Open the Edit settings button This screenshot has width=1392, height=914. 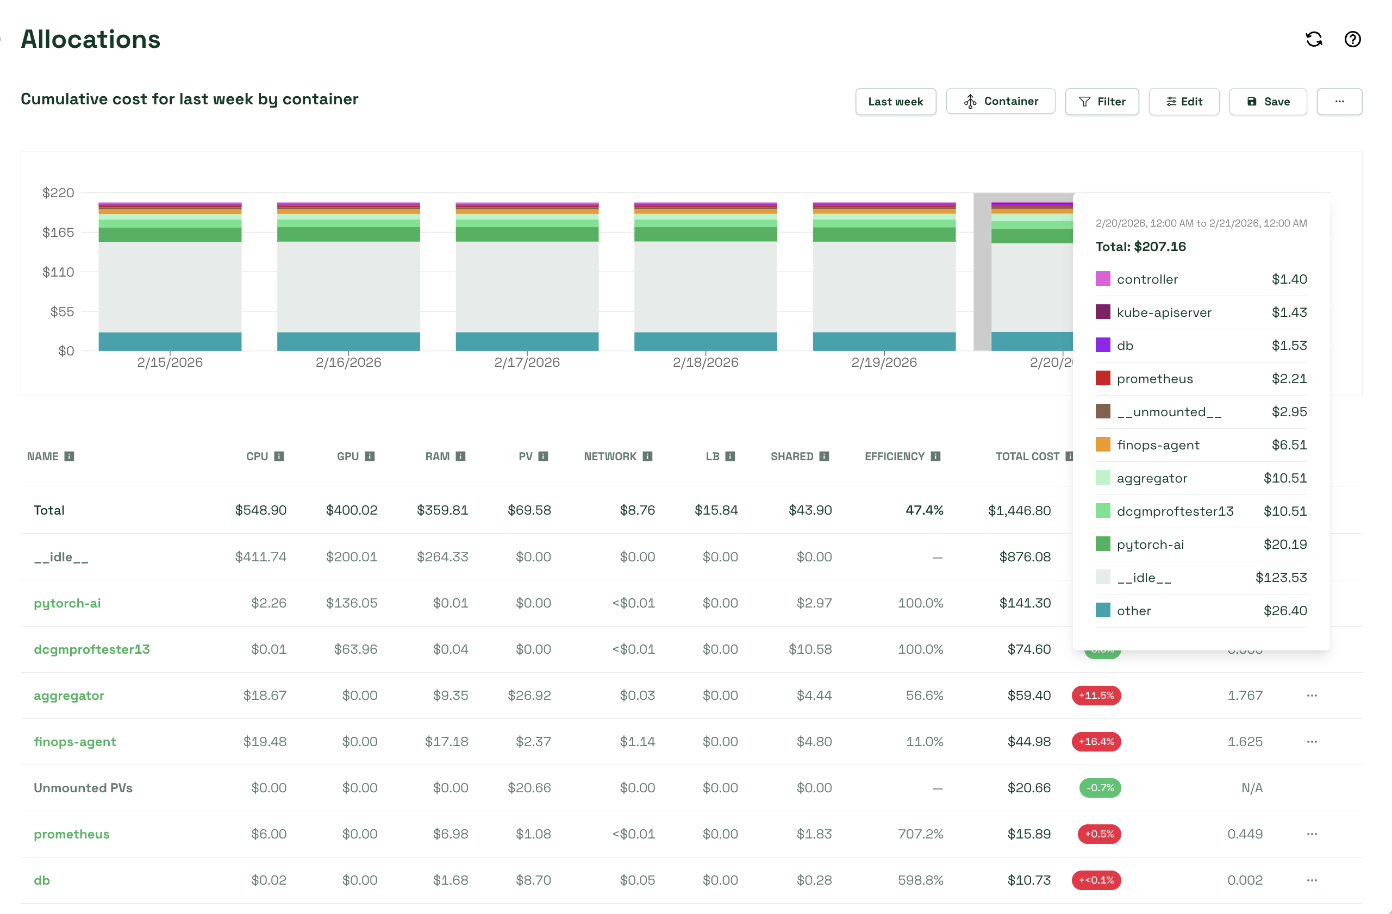point(1184,102)
